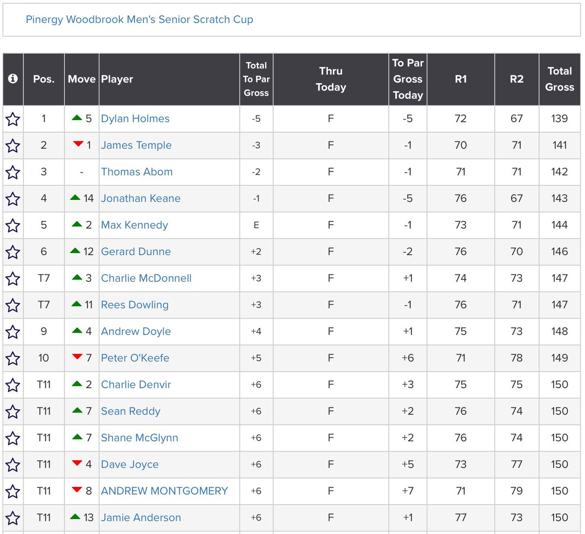Open Charlie McDonnell's player page
This screenshot has height=534, width=585.
pos(146,278)
